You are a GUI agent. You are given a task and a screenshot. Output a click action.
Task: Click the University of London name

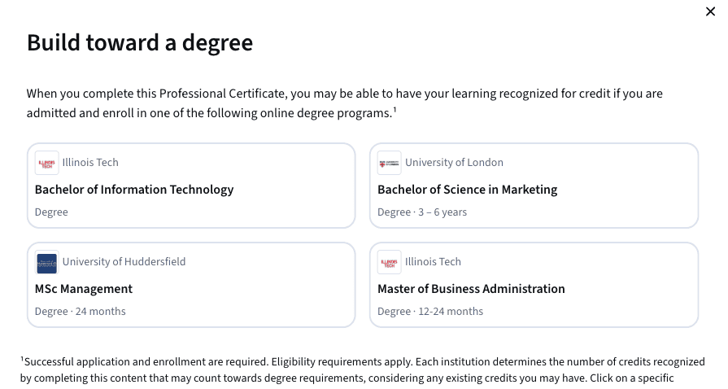point(454,163)
